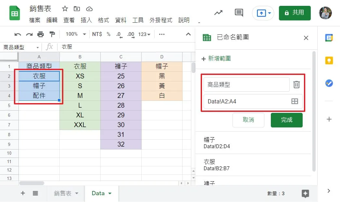This screenshot has height=202, width=340.
Task: Select the 帽子 Data!D2:D4 named range
Action: pos(253,143)
